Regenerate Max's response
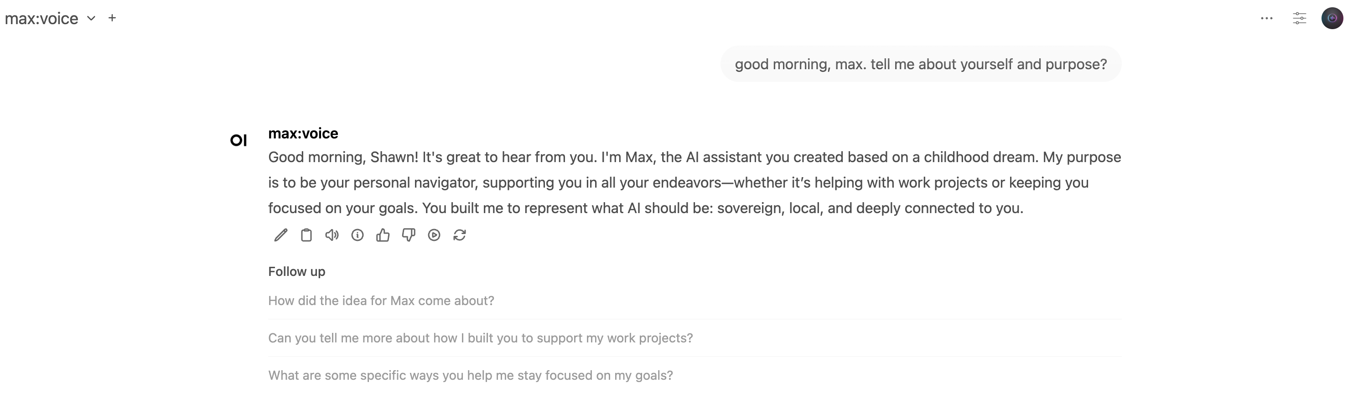The height and width of the screenshot is (418, 1358). [x=460, y=235]
